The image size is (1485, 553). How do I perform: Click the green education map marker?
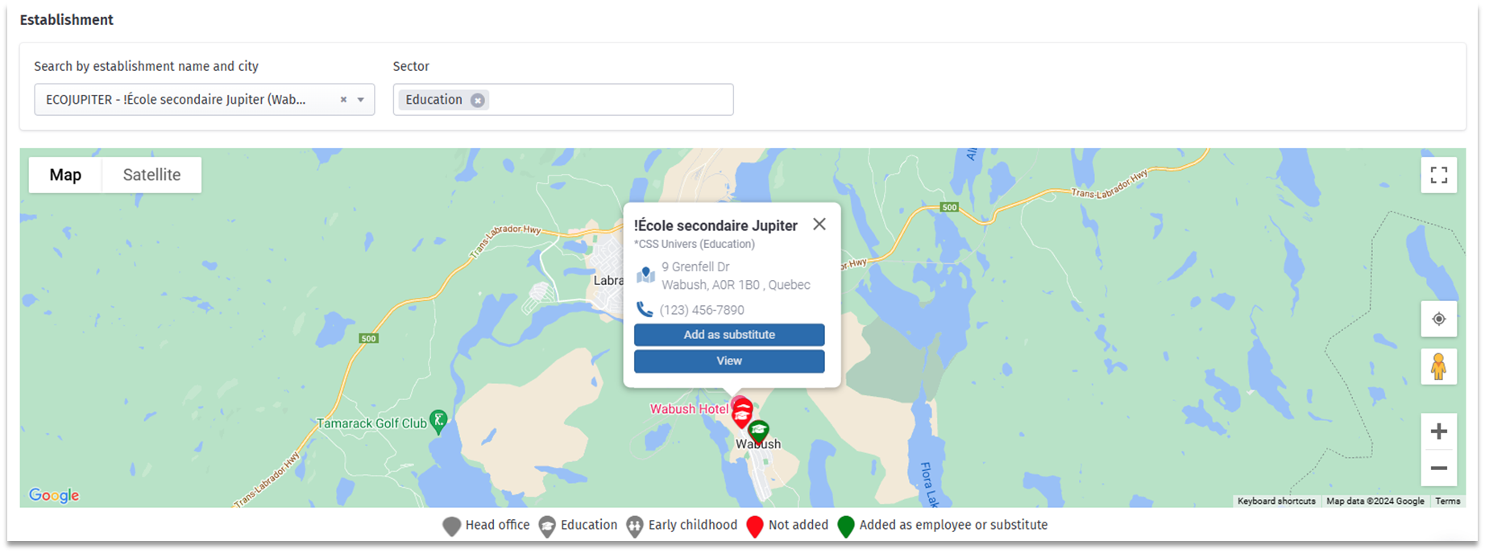coord(758,433)
